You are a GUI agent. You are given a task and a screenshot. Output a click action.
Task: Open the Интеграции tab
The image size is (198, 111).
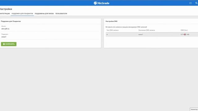[x=5, y=14]
